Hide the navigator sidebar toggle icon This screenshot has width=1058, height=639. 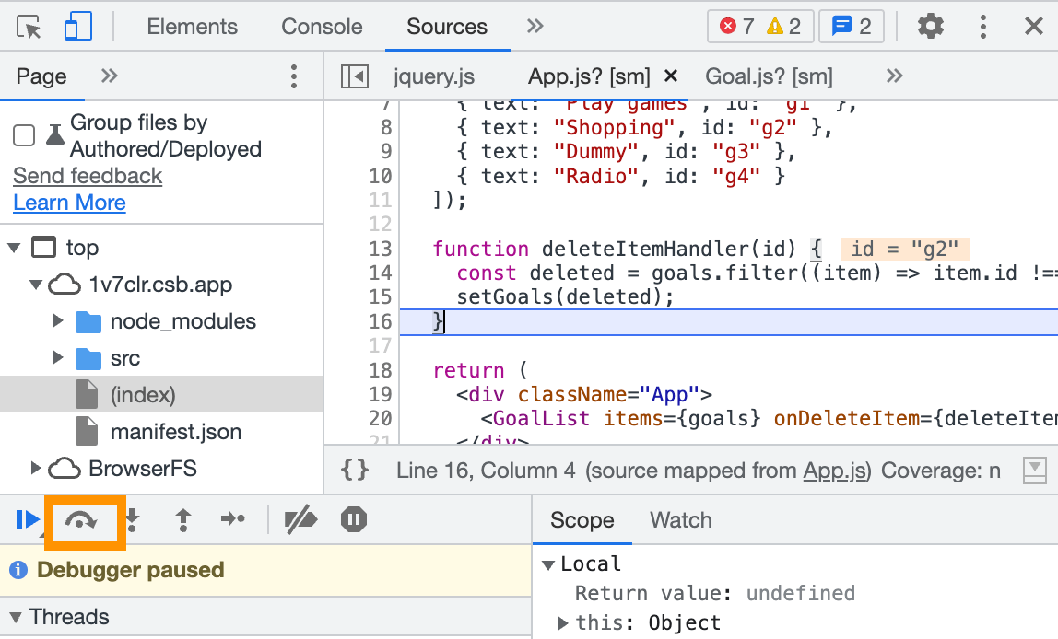(x=355, y=76)
